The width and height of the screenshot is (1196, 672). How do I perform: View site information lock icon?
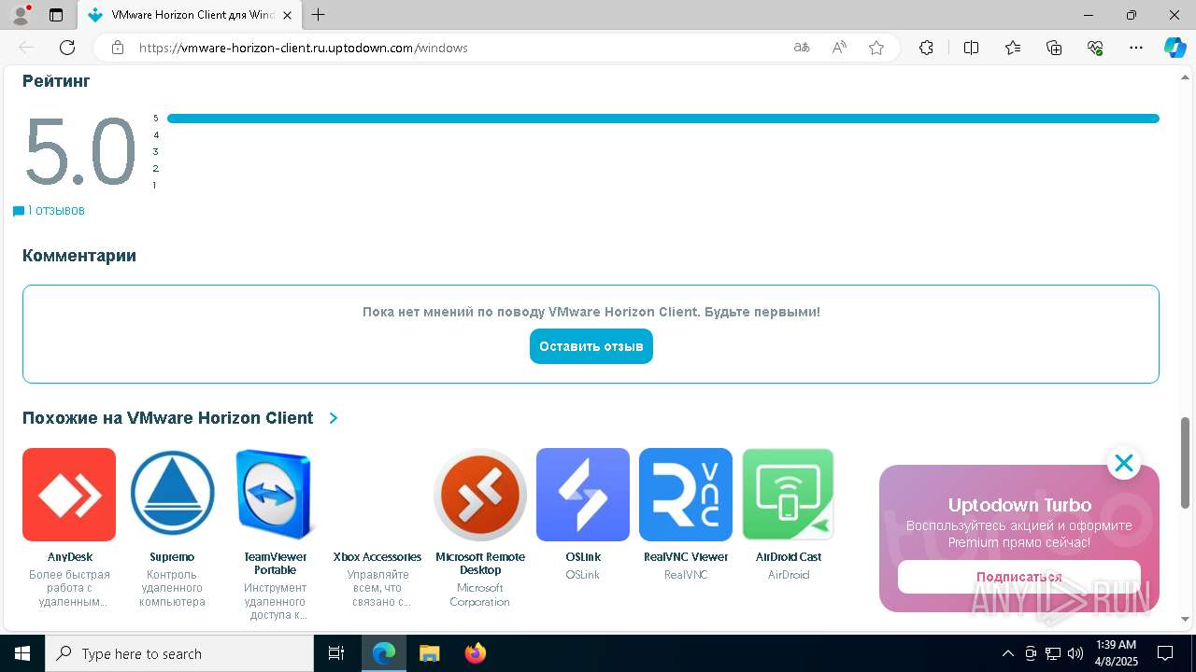(x=118, y=48)
